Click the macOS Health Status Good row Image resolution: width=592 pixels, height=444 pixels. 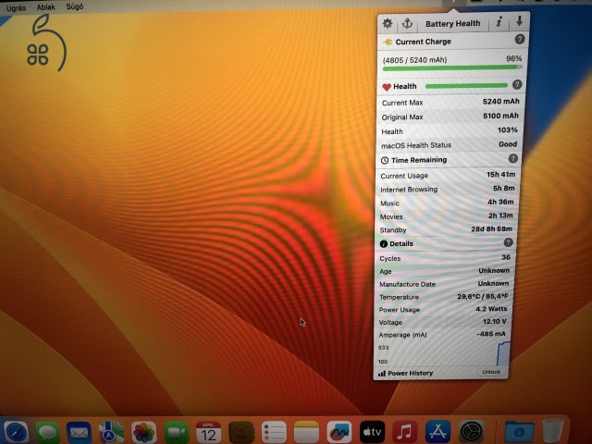pos(449,145)
